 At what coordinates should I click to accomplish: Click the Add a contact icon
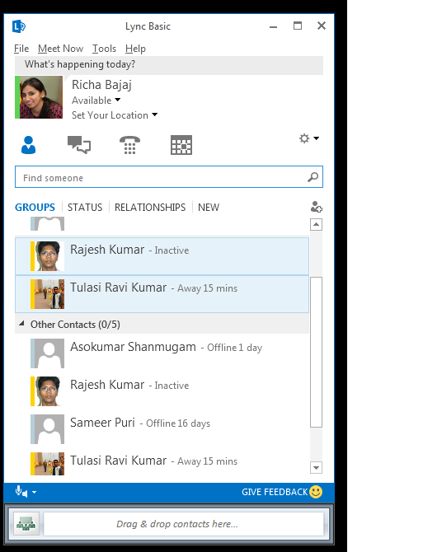pyautogui.click(x=317, y=207)
